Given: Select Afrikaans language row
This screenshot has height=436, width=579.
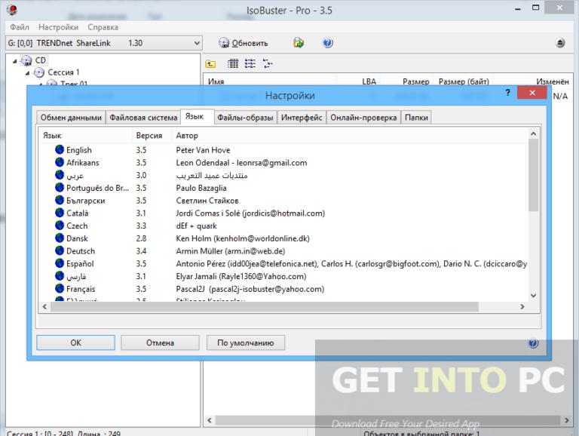Looking at the screenshot, I should coord(284,163).
